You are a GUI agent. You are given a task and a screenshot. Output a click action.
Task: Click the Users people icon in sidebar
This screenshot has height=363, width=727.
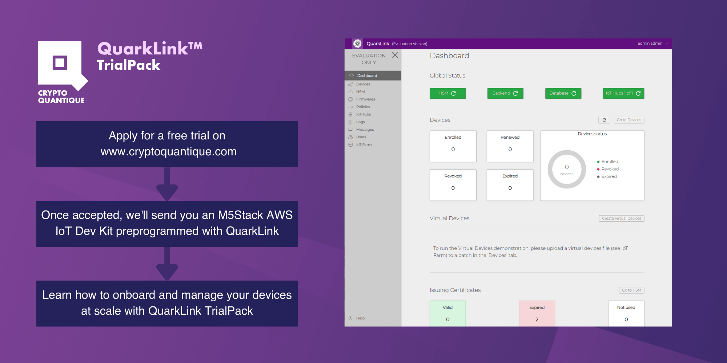(x=350, y=137)
